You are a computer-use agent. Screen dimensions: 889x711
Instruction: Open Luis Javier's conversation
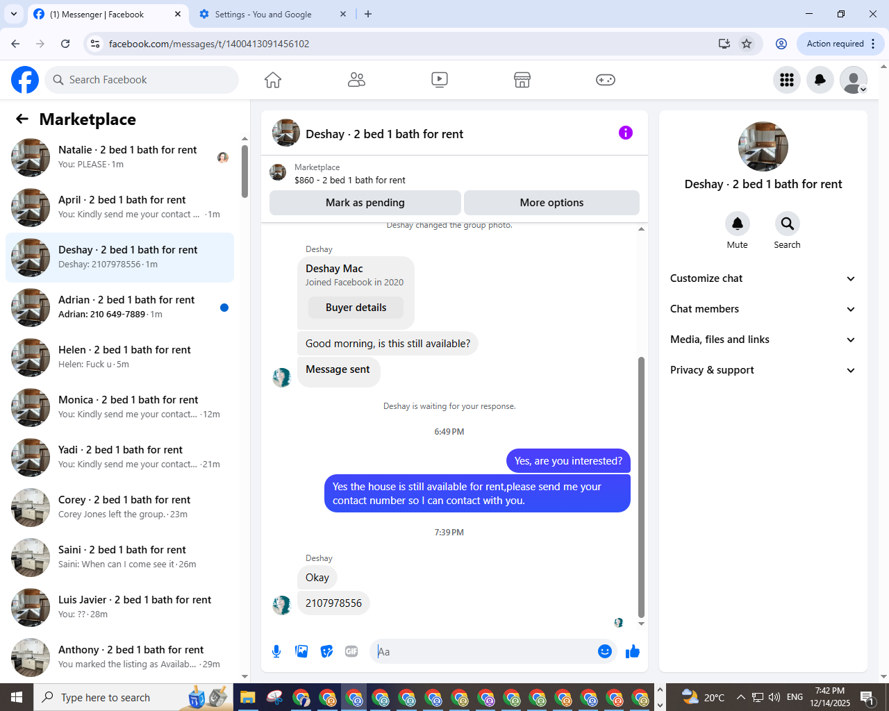coord(119,608)
